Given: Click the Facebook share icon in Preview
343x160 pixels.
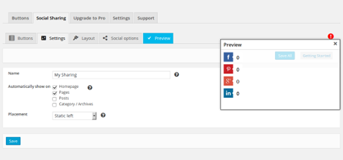Looking at the screenshot, I should pos(228,57).
